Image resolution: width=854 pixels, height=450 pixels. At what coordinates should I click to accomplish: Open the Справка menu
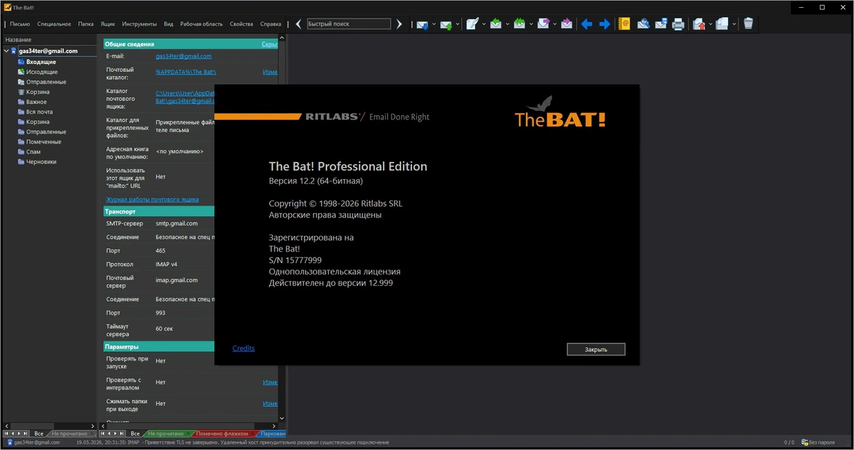(270, 23)
